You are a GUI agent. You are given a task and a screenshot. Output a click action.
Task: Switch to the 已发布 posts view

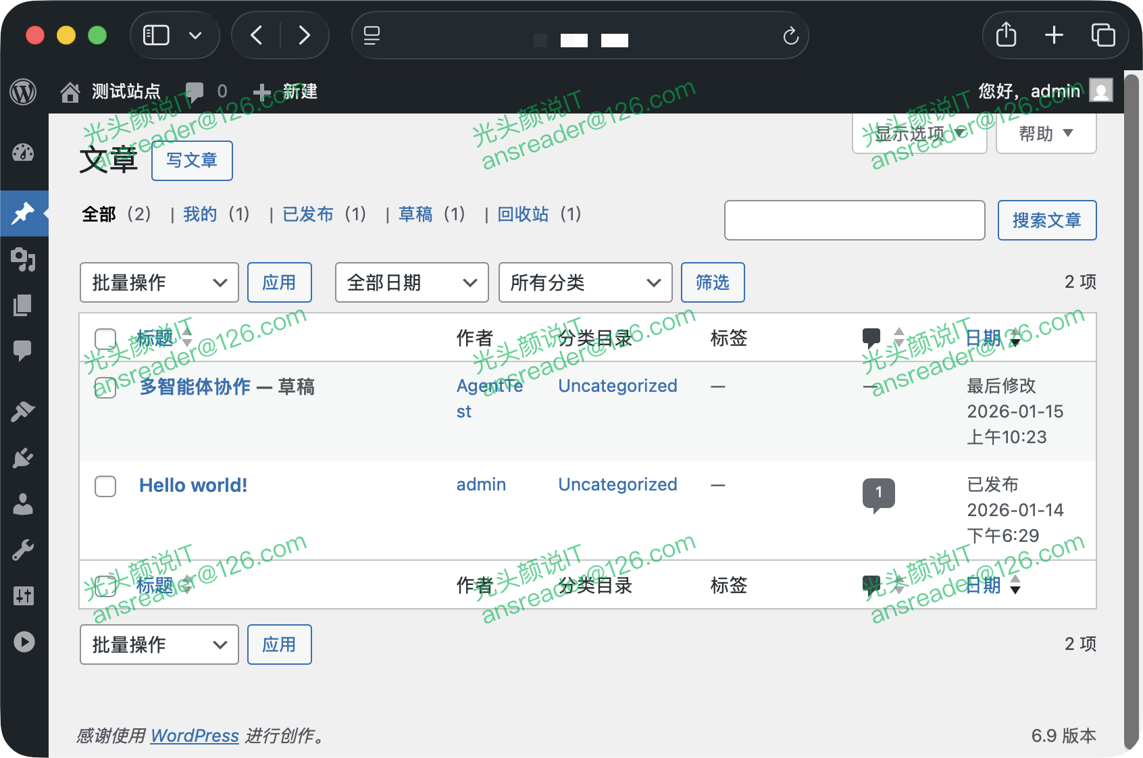click(x=308, y=214)
